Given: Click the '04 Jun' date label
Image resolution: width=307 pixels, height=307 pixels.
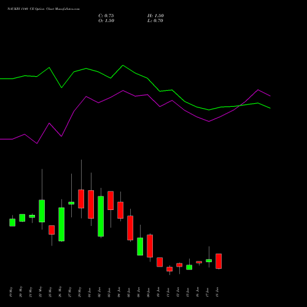Looking at the screenshot, I should coord(119,292).
